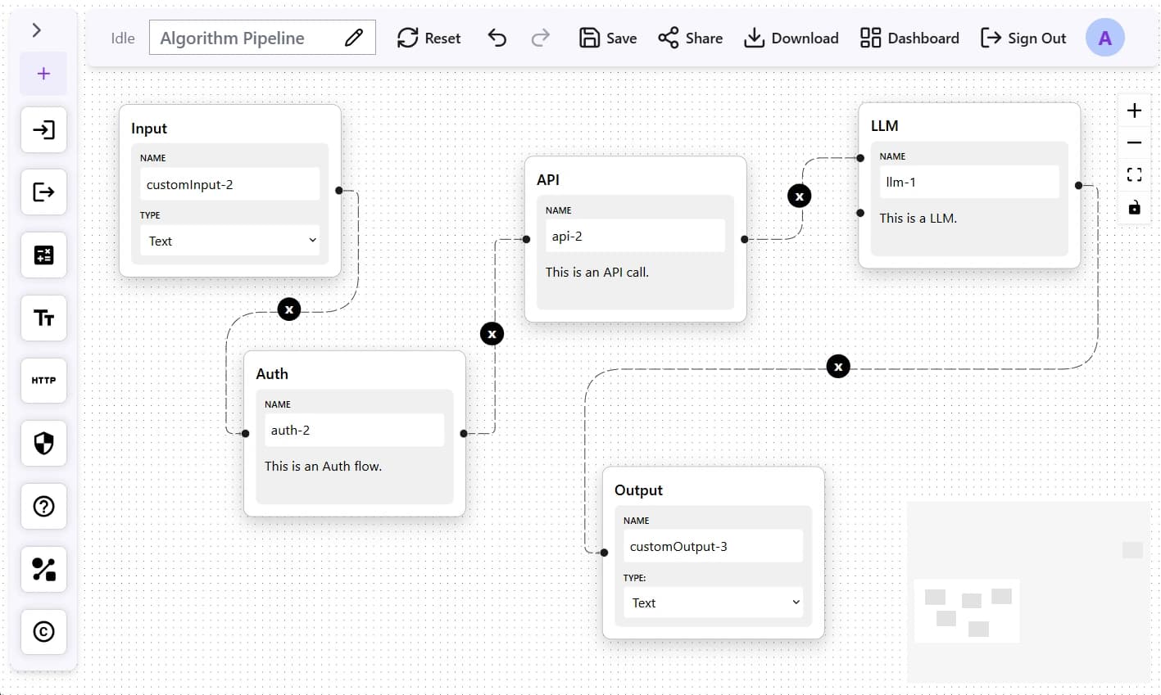Save the pipeline

(x=608, y=38)
